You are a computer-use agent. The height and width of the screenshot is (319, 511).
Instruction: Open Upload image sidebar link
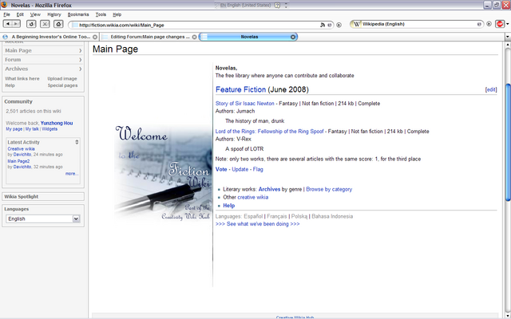tap(62, 78)
